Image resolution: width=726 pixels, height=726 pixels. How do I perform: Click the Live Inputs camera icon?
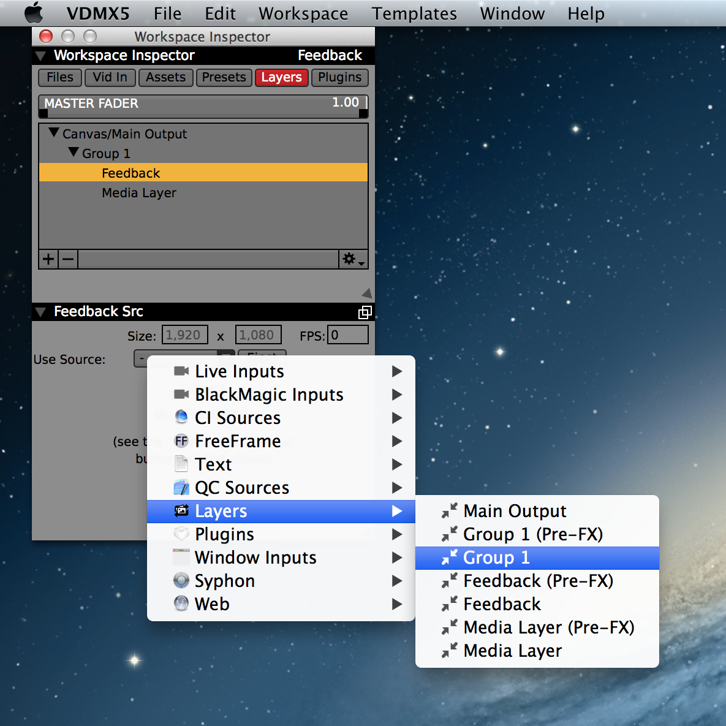[181, 371]
